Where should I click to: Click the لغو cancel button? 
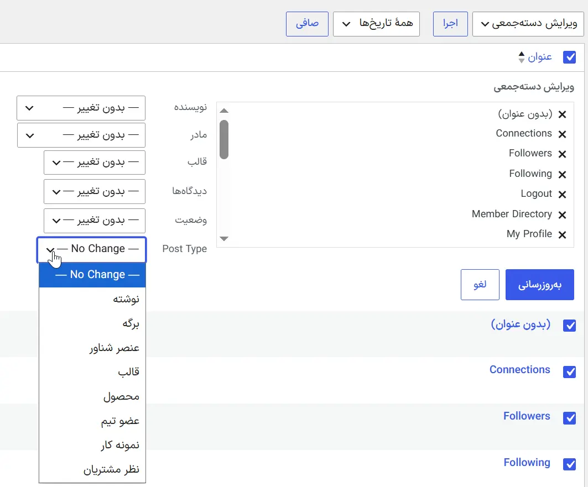point(480,285)
